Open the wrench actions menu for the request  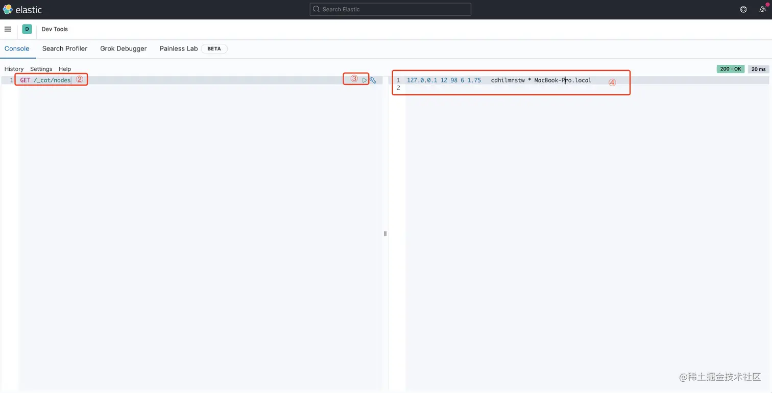(373, 80)
